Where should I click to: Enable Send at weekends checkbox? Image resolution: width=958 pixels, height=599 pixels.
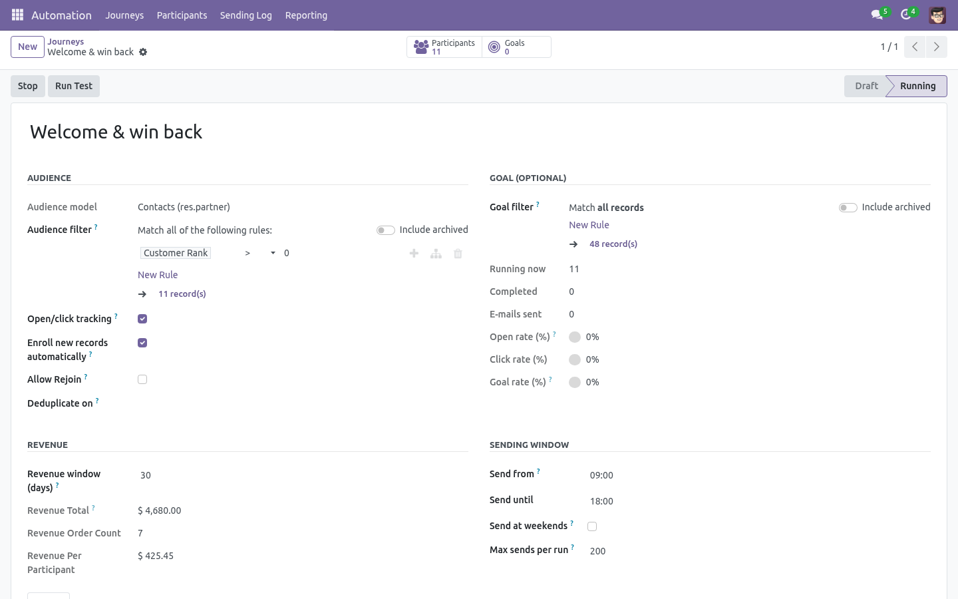coord(592,526)
